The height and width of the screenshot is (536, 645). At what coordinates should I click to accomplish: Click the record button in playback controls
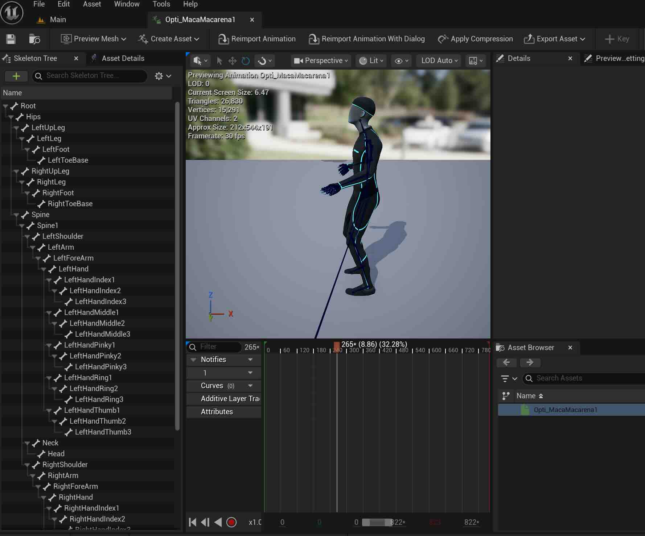click(232, 522)
